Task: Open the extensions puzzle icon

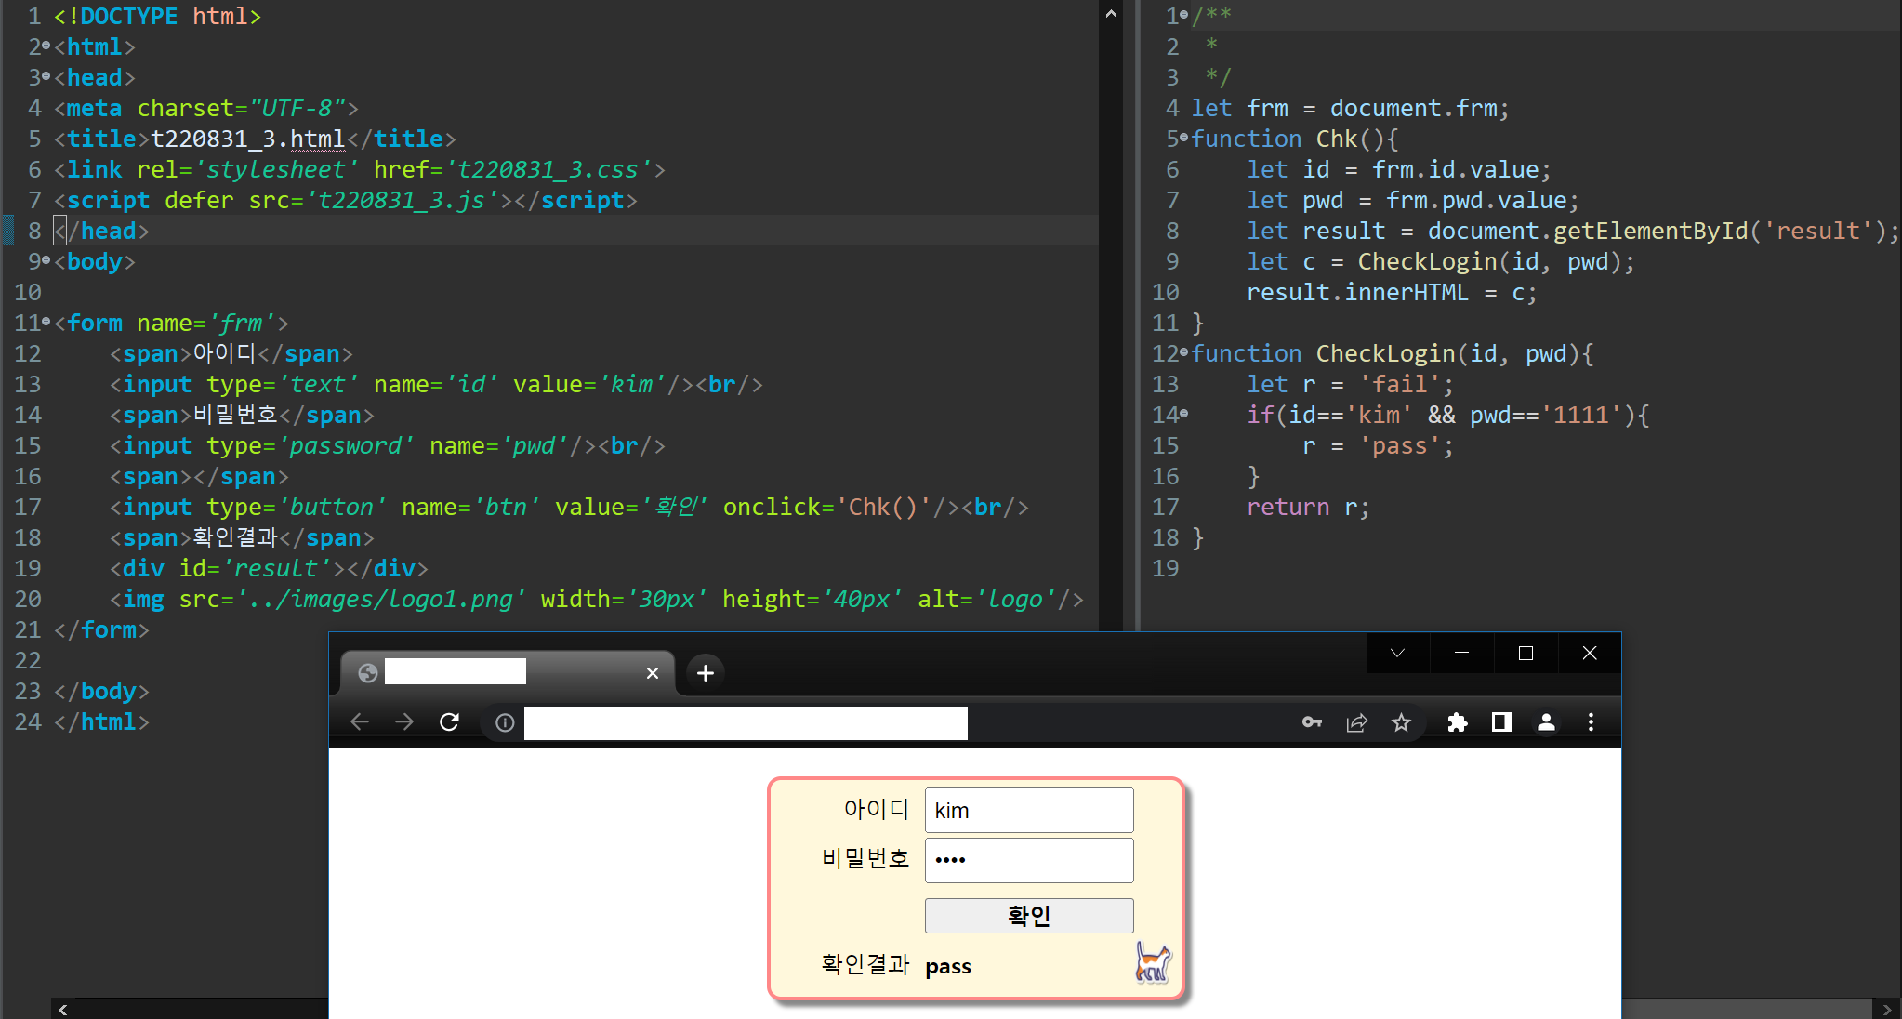Action: 1457,722
